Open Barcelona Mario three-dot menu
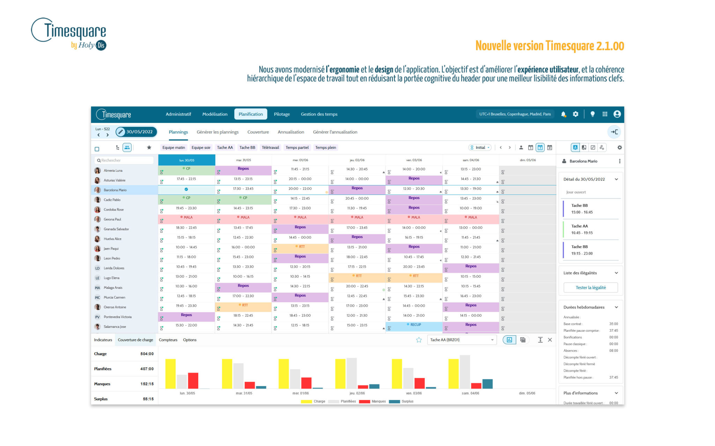 tap(619, 161)
